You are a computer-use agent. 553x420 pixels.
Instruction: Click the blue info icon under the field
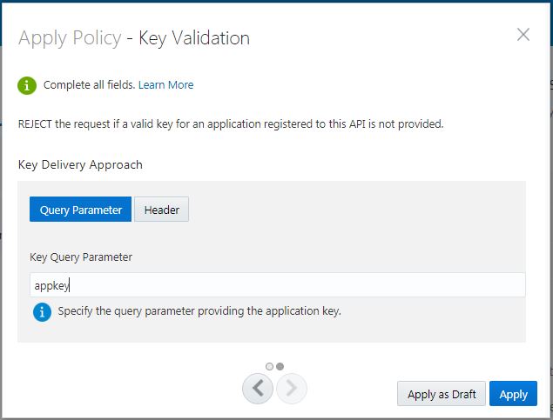[x=42, y=311]
